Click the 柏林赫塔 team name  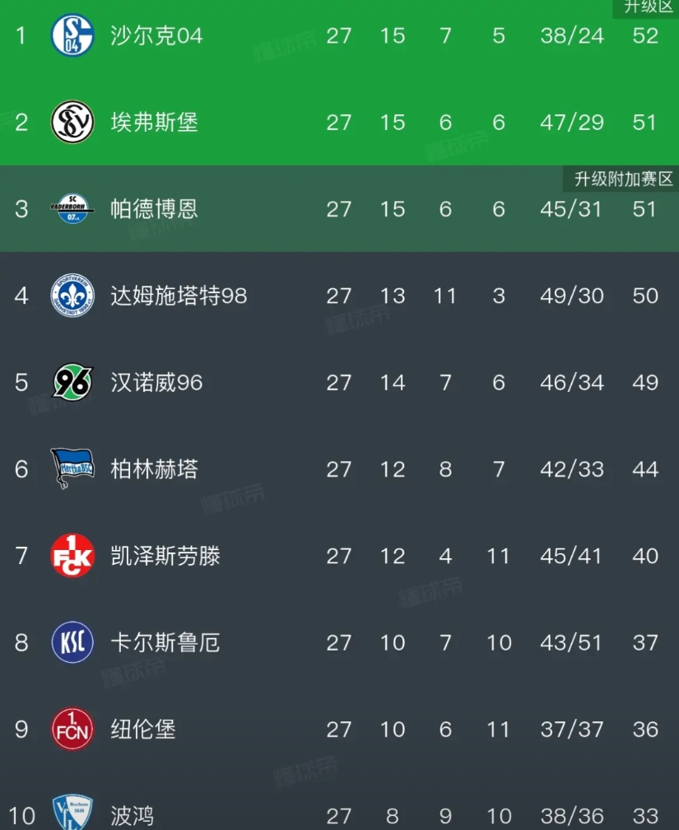154,469
